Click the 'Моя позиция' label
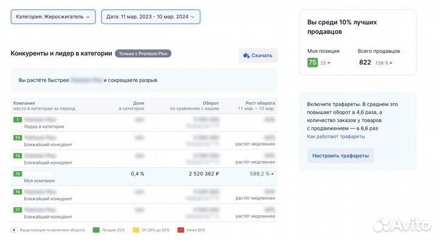Screen dimensions: 438x240 pos(323,51)
